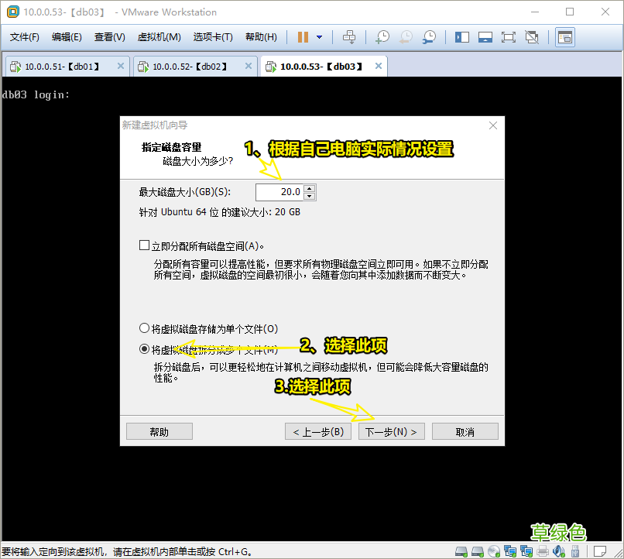Screen dimensions: 624x559
Task: Open the 文件(F) menu
Action: [25, 37]
